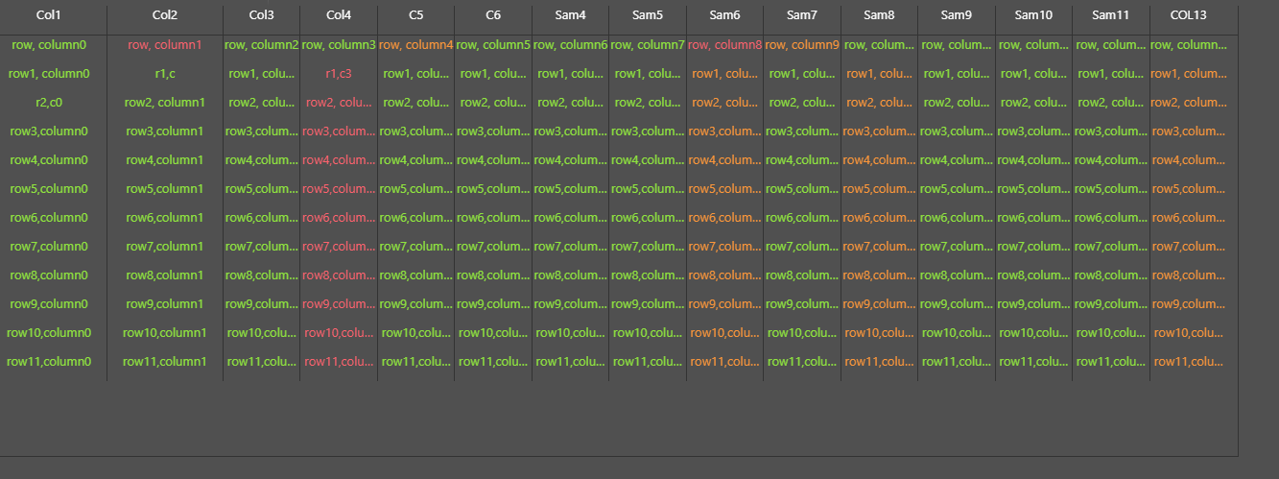
Task: Click the cell 'row6,column0'
Action: [49, 218]
